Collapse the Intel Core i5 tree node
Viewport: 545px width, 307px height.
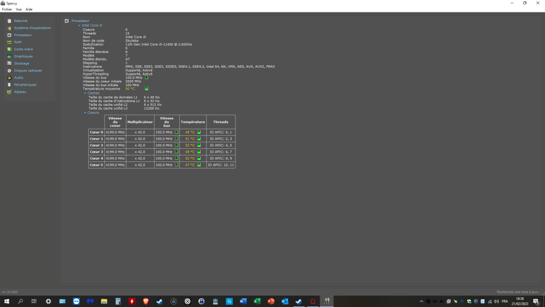coord(79,26)
